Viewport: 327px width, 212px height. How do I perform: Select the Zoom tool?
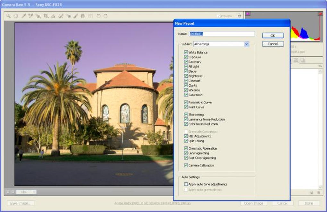[x=8, y=16]
